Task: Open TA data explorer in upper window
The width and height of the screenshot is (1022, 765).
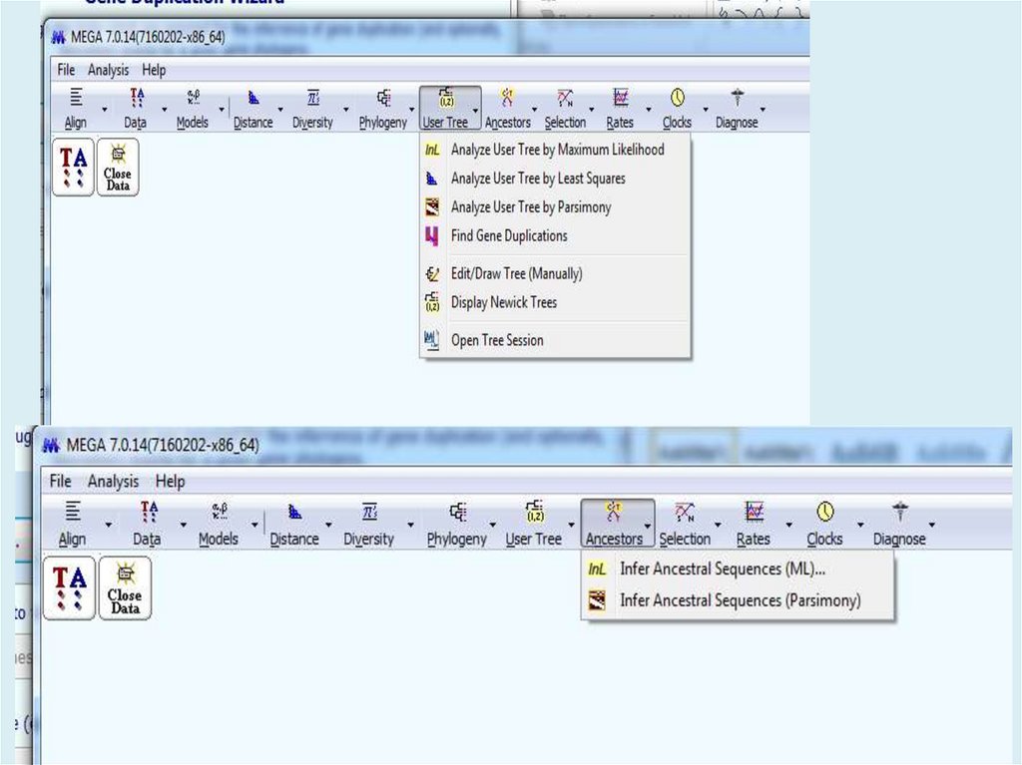Action: pos(73,167)
